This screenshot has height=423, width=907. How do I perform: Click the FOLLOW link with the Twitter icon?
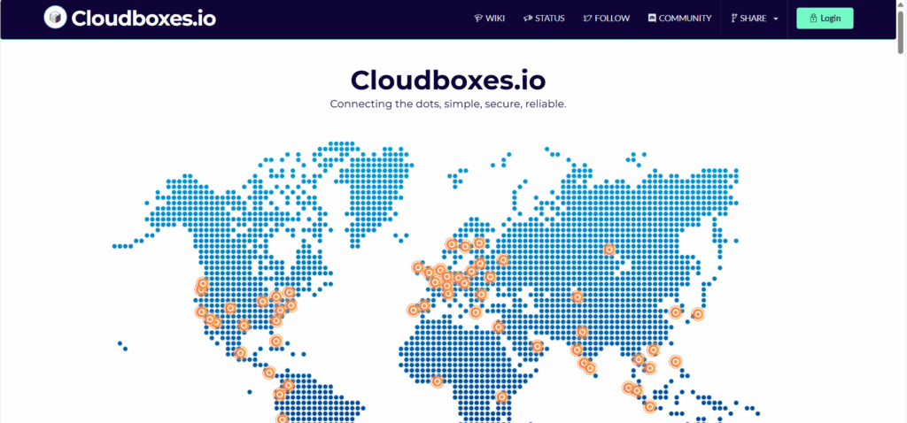606,19
